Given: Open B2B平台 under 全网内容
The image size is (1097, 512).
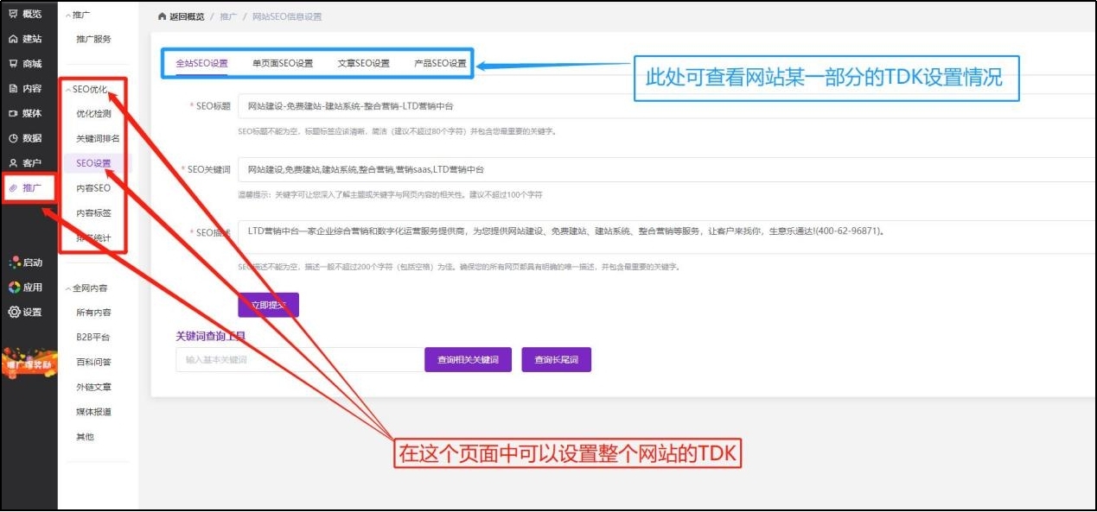Looking at the screenshot, I should [x=93, y=338].
